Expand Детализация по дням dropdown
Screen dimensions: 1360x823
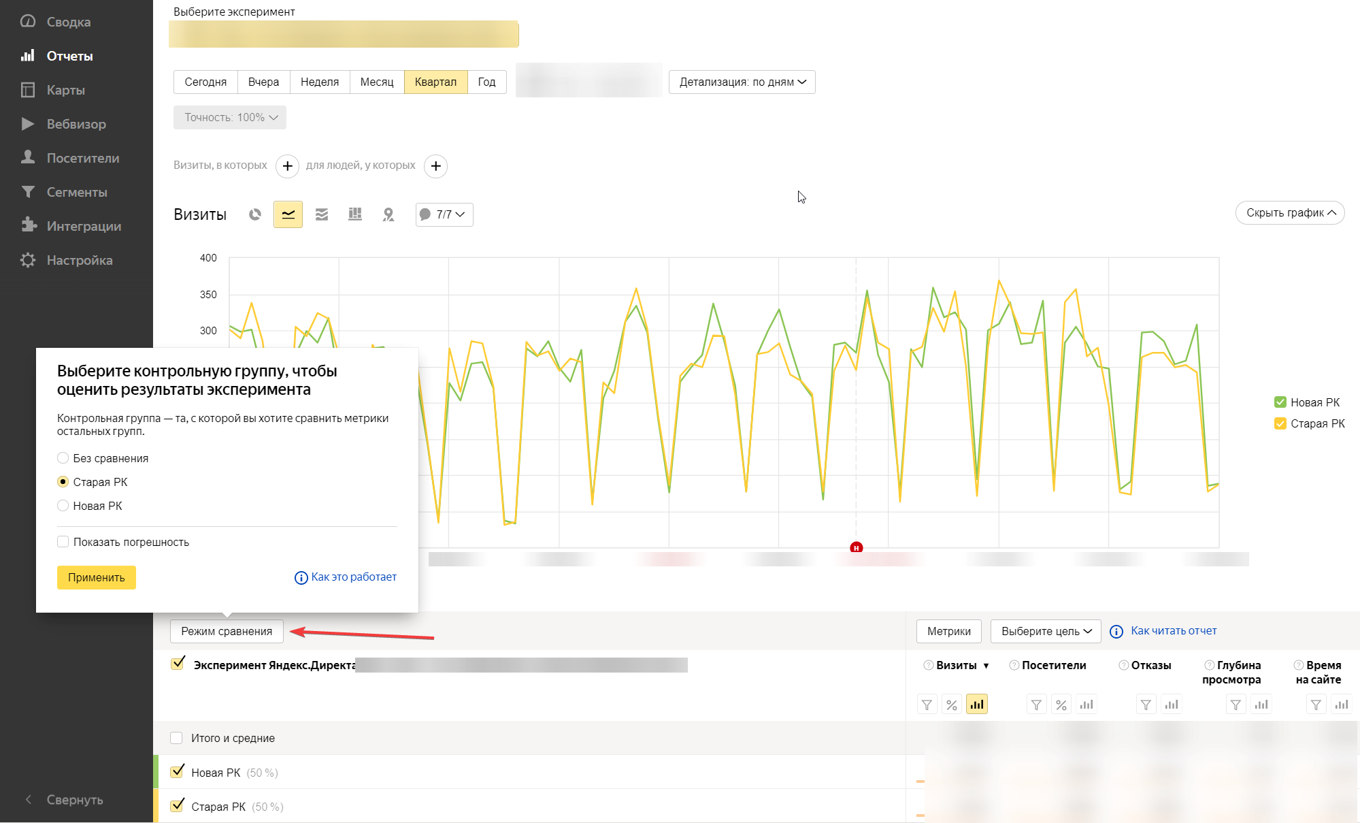(x=741, y=82)
